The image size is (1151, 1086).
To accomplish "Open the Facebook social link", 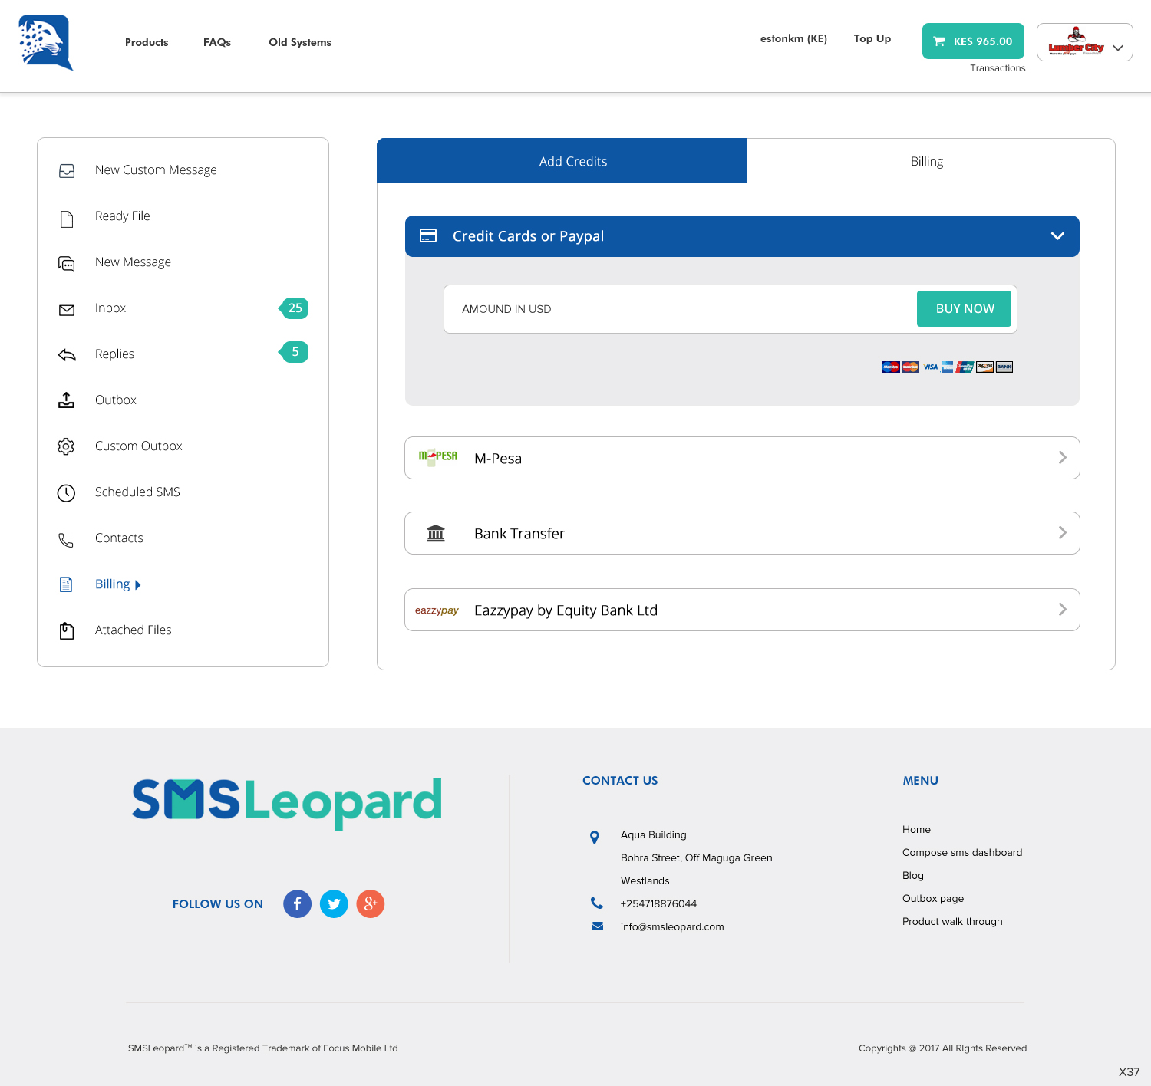I will 298,903.
